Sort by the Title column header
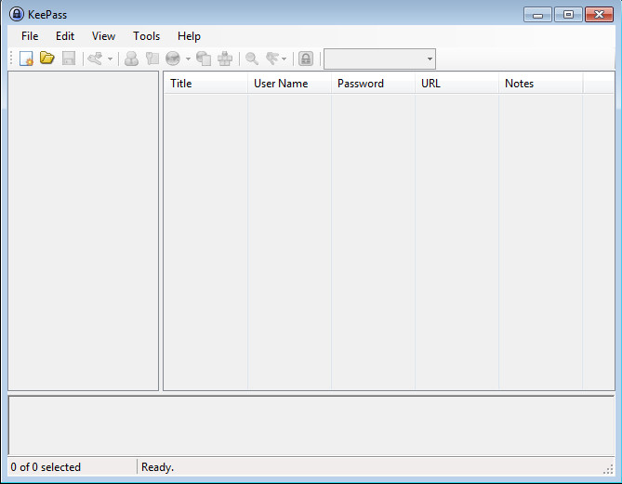 205,84
